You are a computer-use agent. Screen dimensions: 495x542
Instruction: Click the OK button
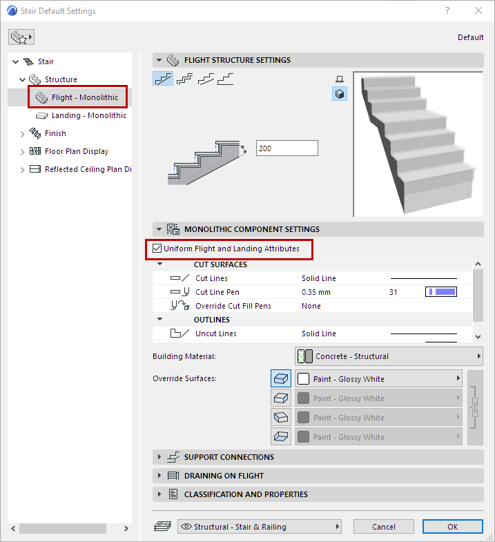(x=452, y=526)
